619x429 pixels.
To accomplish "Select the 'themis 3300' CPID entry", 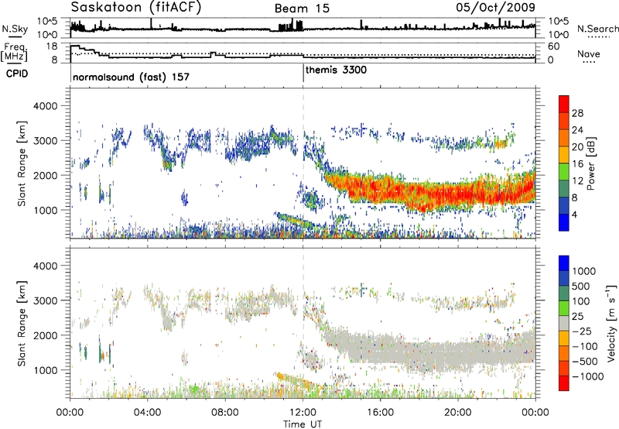I will [x=336, y=70].
